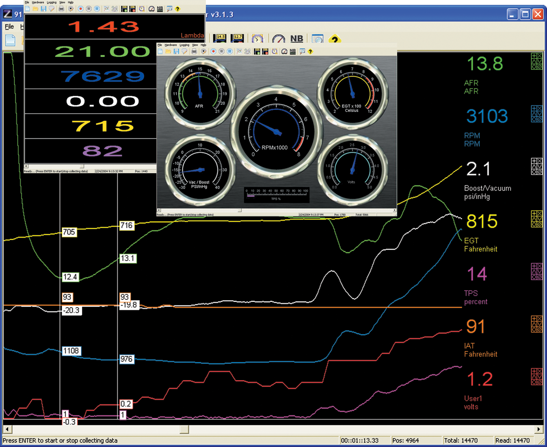Screen dimensions: 547x447
Task: Click the print icon in the top-left window toolbar
Action: click(x=61, y=9)
